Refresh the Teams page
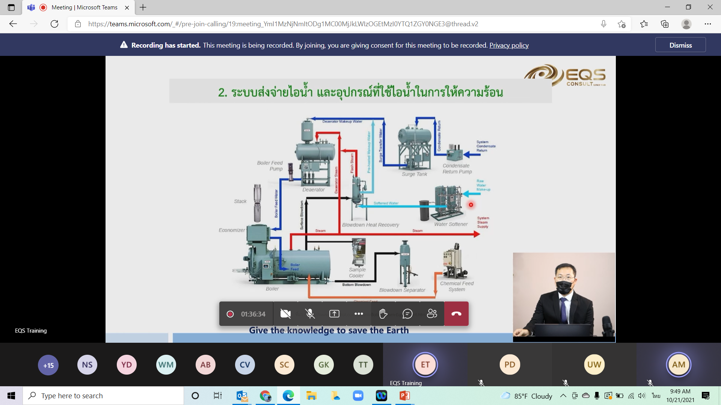 click(54, 24)
